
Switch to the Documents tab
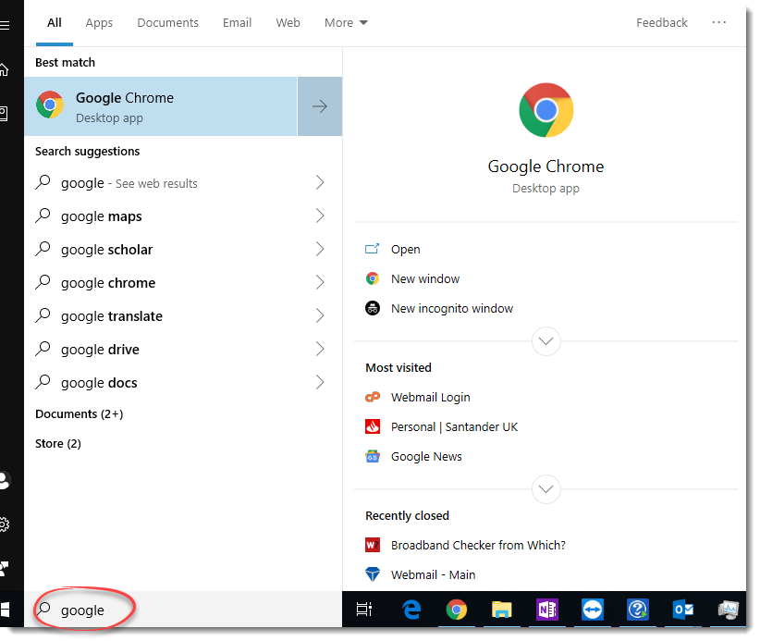pyautogui.click(x=167, y=22)
